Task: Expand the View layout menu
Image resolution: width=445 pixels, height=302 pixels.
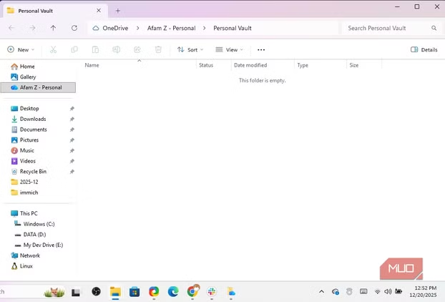Action: 230,50
